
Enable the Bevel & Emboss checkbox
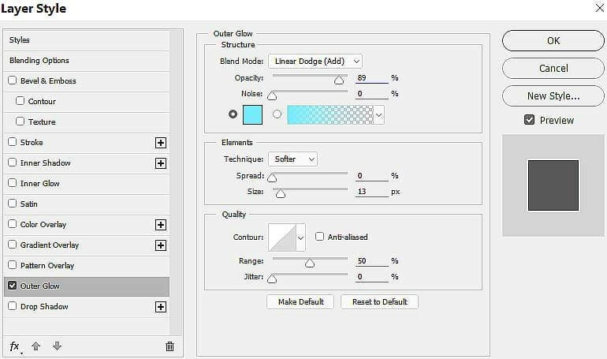tap(13, 80)
